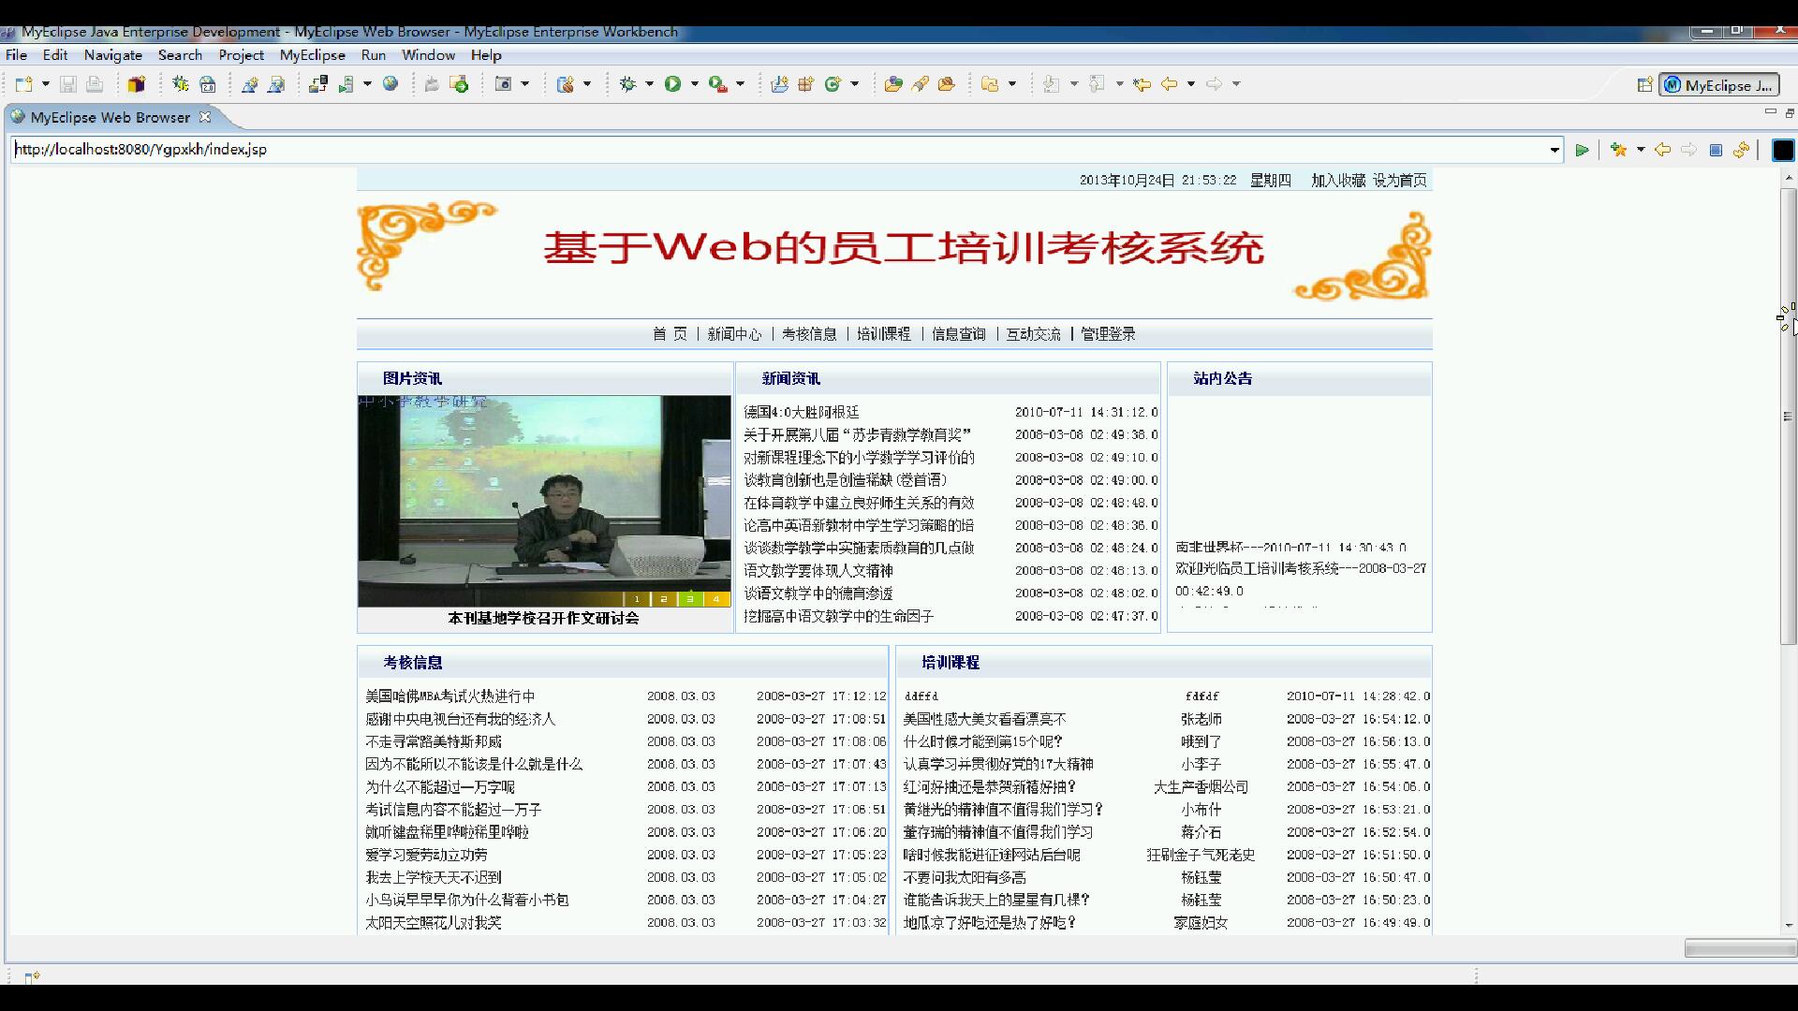Click the status bar icon at bottom left

point(32,976)
